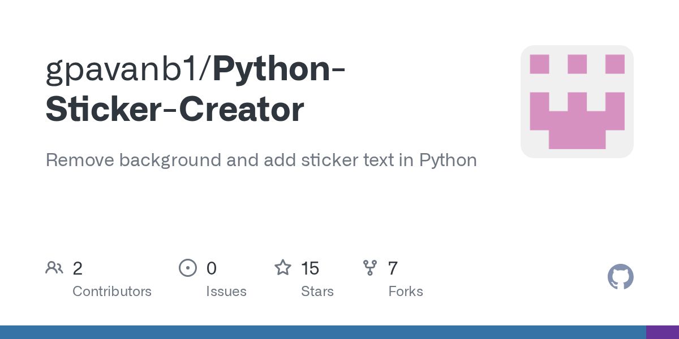Click the star count 15

click(x=310, y=268)
